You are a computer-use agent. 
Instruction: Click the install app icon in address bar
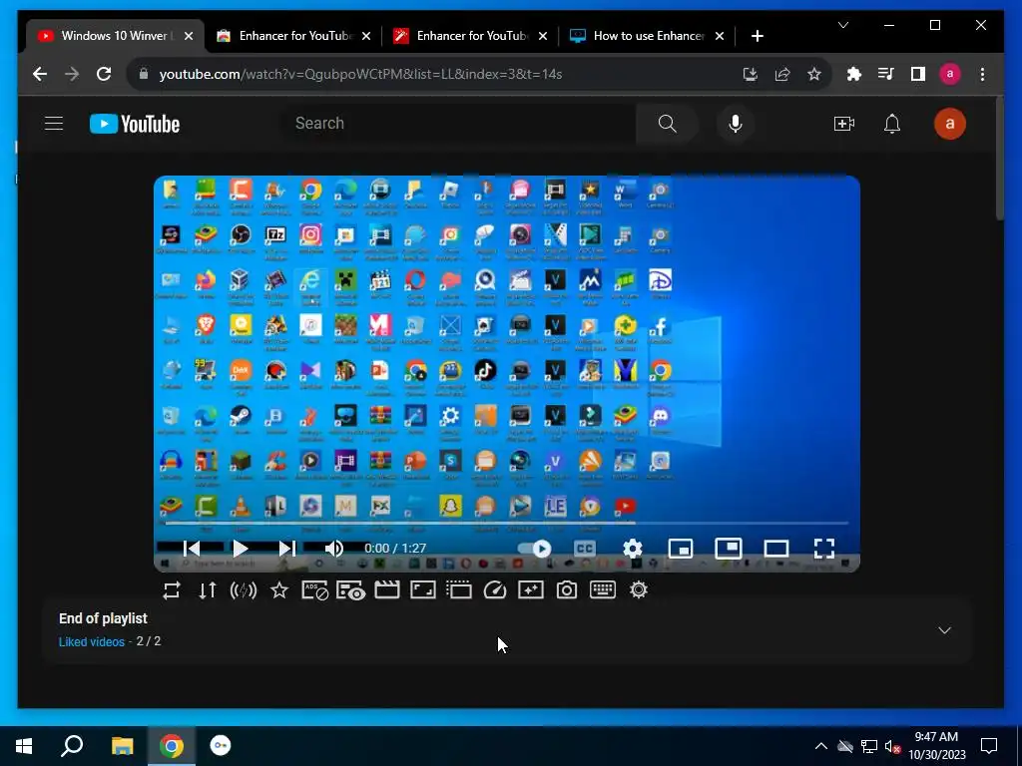coord(751,74)
